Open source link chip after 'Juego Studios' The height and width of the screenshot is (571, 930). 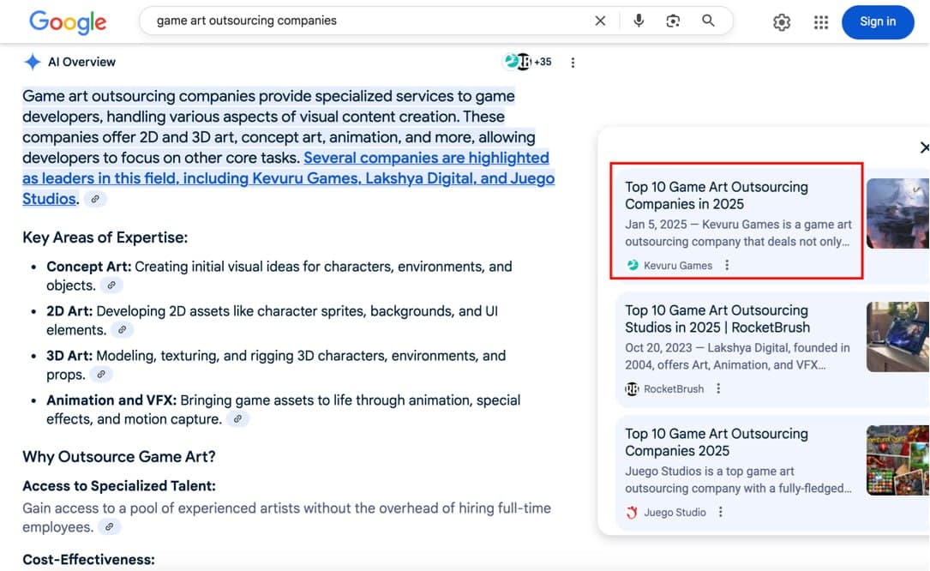[95, 199]
